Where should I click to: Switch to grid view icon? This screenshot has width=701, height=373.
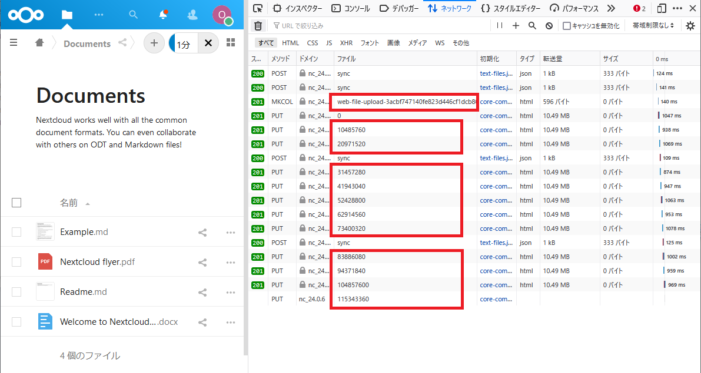coord(231,43)
